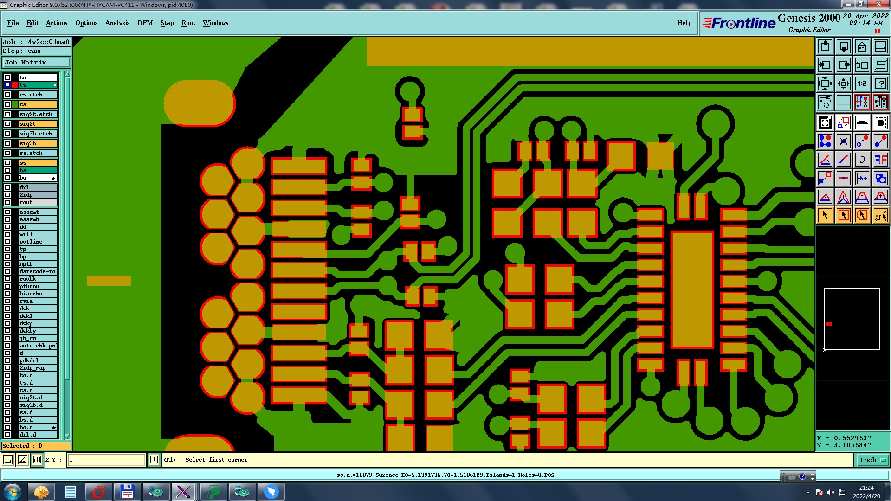Image resolution: width=891 pixels, height=501 pixels.
Task: Toggle the checkbox for layer outline
Action: click(7, 242)
